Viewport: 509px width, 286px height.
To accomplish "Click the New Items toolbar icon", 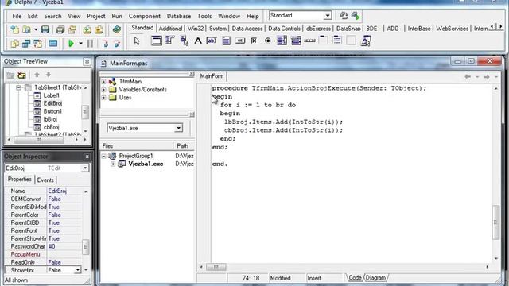I will (14, 30).
